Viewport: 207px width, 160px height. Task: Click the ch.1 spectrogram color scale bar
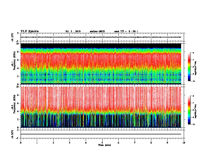189,67
